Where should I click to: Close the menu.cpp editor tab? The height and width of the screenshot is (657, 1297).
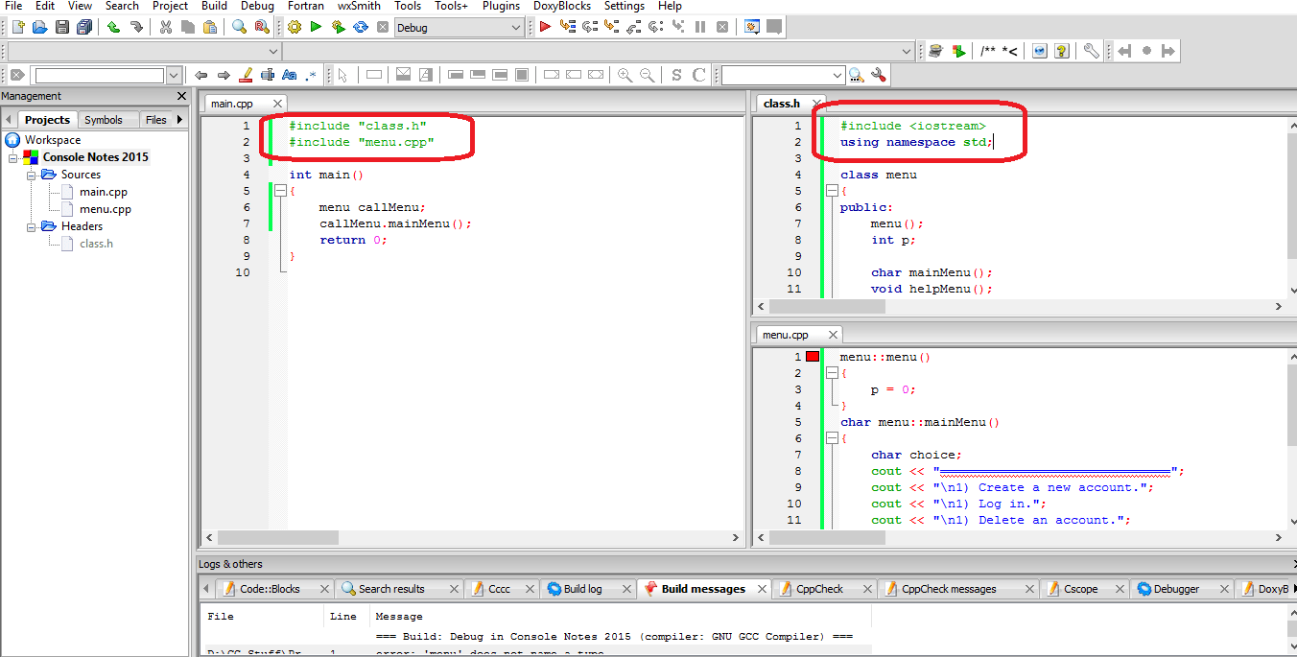click(x=833, y=335)
